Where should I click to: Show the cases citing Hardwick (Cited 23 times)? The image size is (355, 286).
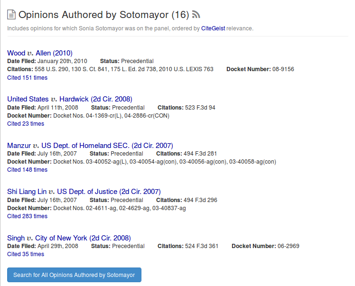[x=26, y=124]
